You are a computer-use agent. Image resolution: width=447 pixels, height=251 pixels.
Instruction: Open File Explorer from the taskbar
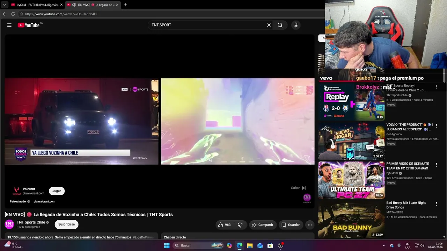[x=250, y=245]
